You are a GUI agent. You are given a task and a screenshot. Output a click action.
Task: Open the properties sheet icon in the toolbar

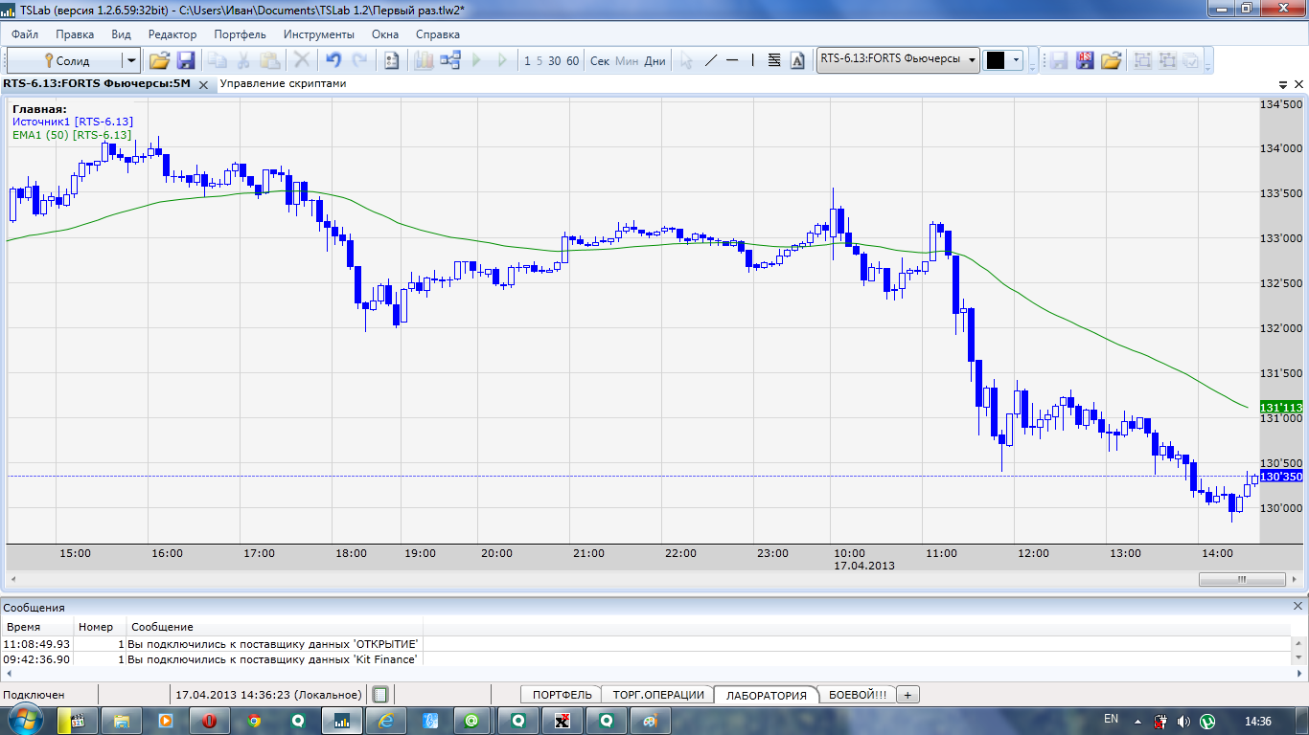pos(391,60)
